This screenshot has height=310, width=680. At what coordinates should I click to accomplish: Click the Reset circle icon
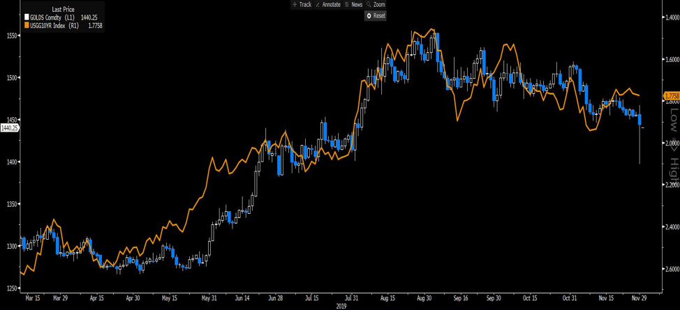click(369, 16)
